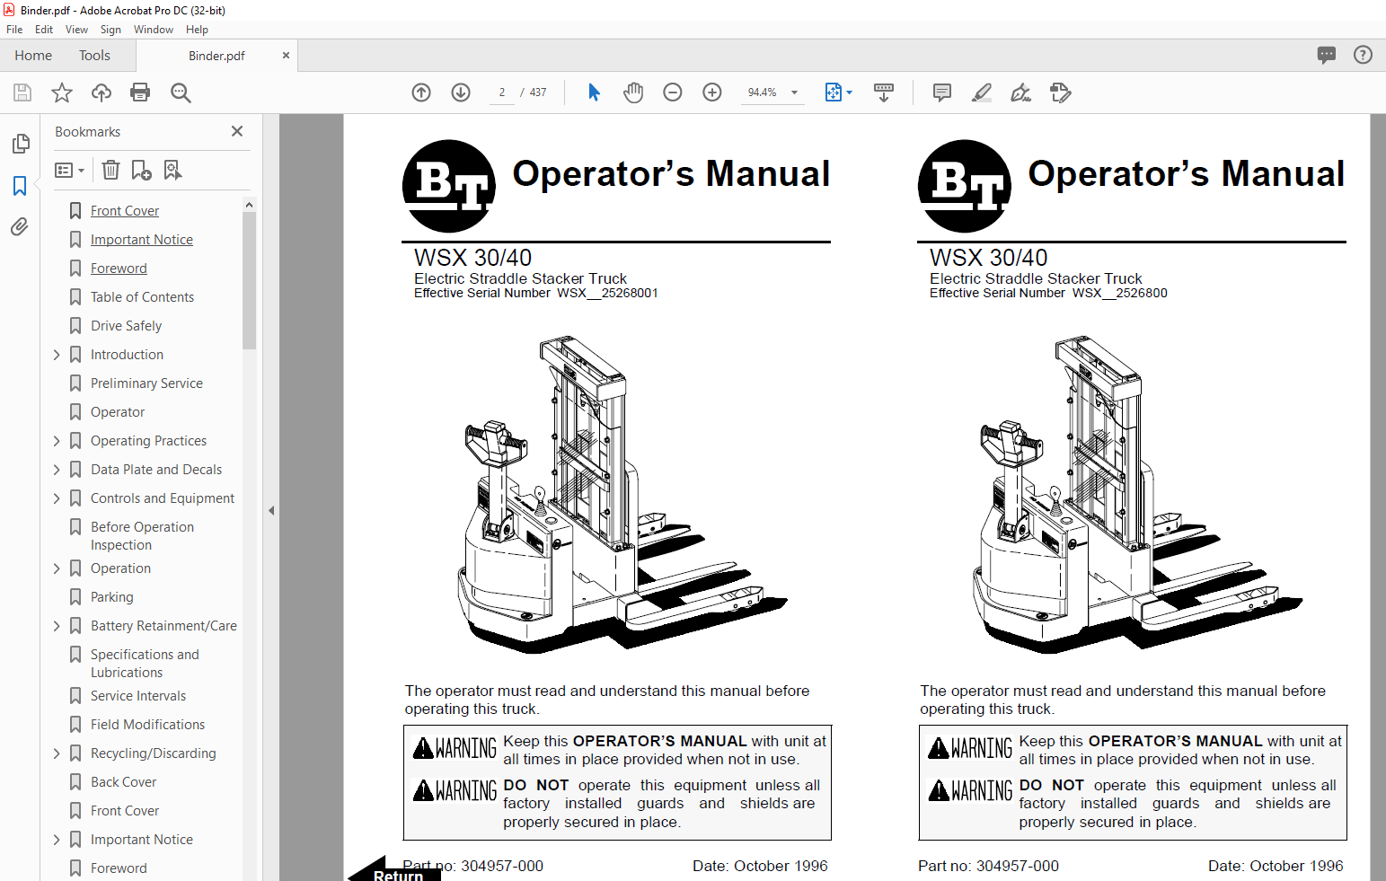Open the first Front Cover bookmark link
This screenshot has width=1386, height=881.
pos(125,211)
